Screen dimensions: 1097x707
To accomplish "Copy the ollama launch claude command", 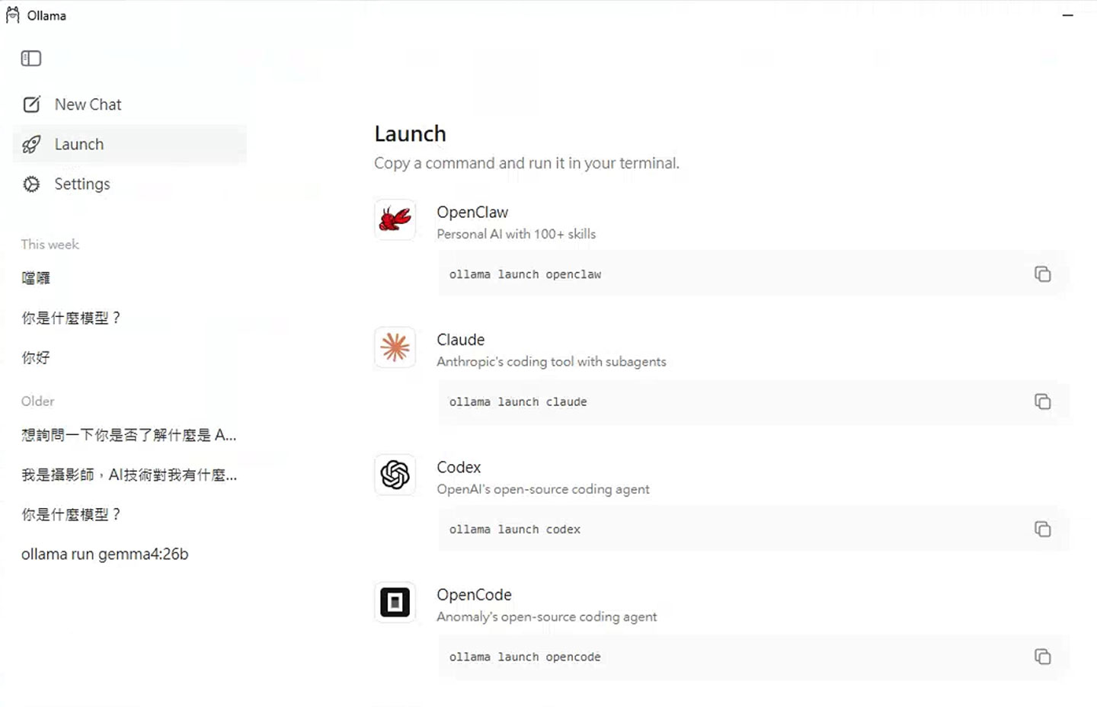I will pyautogui.click(x=1042, y=401).
